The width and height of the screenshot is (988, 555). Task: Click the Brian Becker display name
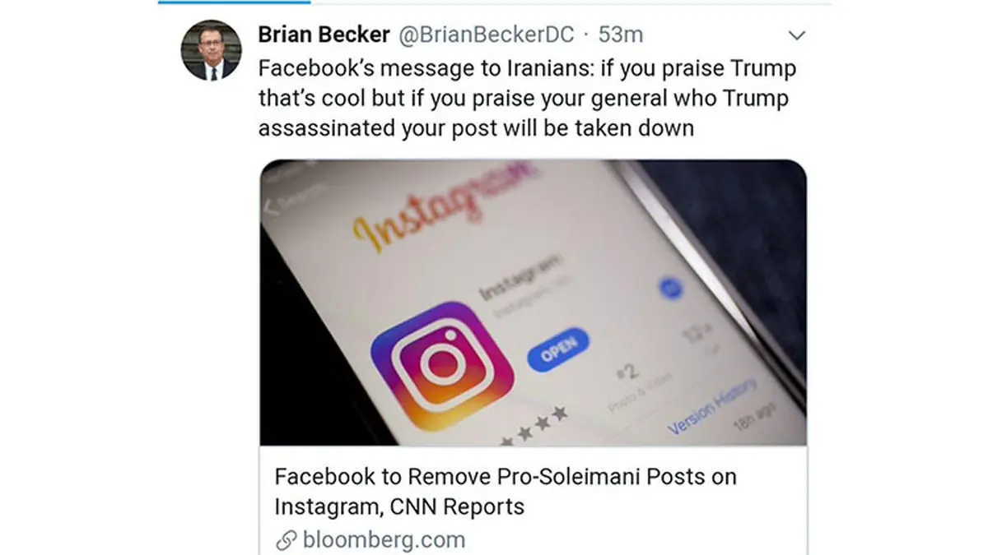[324, 35]
